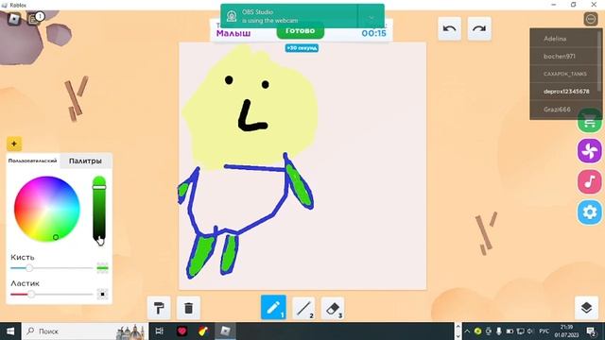
Task: Click the Малыш drawing theme word
Action: (233, 33)
